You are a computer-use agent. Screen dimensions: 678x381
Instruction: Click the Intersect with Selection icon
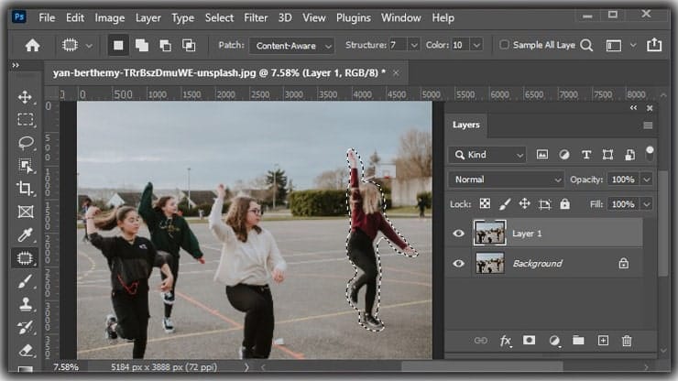click(189, 46)
